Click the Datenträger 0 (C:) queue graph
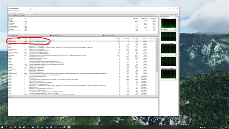This screenshot has height=129, width=229. pos(168,36)
